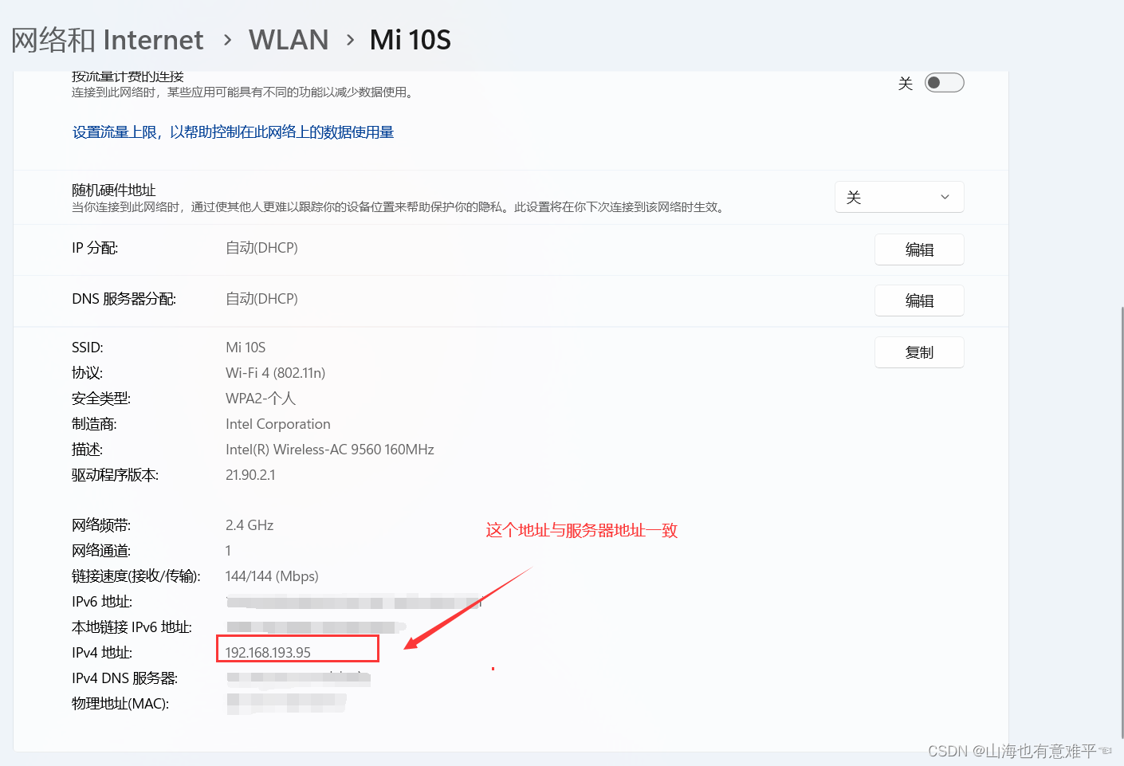Image resolution: width=1124 pixels, height=766 pixels.
Task: Click the Intel Corporation manufacturer text
Action: (x=277, y=423)
